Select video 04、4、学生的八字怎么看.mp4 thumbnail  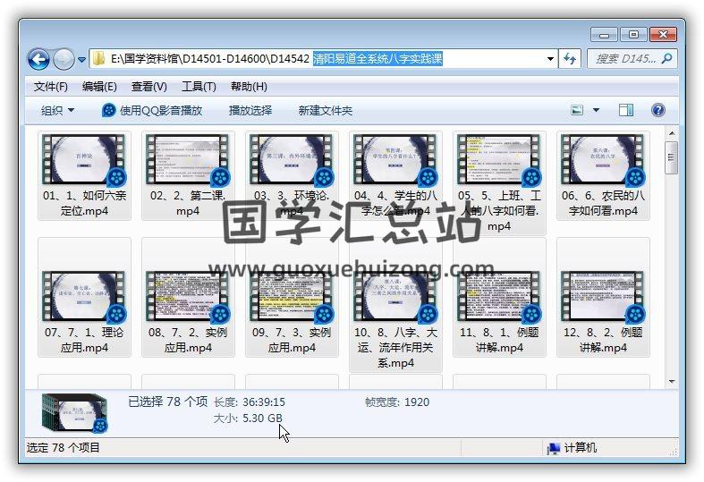(395, 159)
